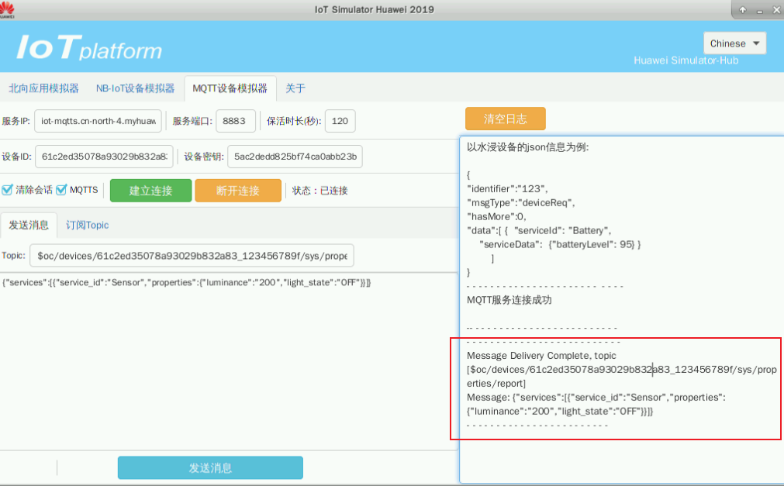This screenshot has height=486, width=784.
Task: Click the '以水浸设备的json信息为例:' log line
Action: [527, 147]
